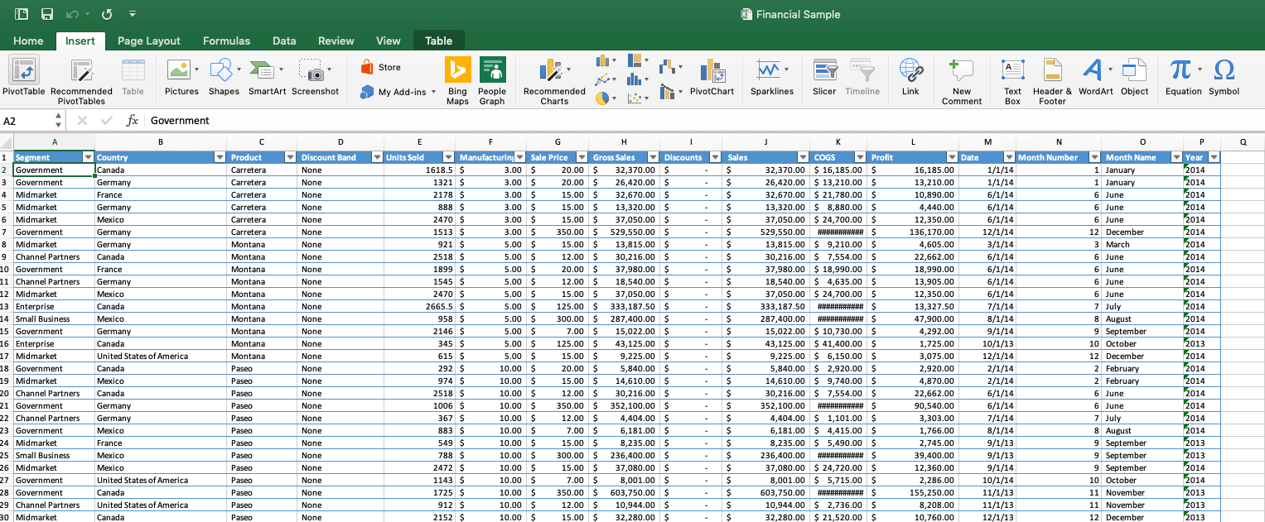Open Recommended Charts
Viewport: 1265px width, 522px height.
point(553,79)
